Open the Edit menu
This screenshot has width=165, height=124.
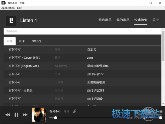point(19,8)
